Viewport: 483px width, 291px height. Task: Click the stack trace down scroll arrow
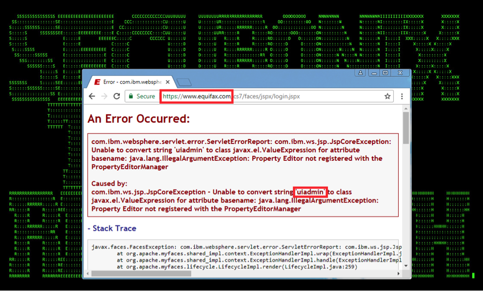tap(406, 266)
